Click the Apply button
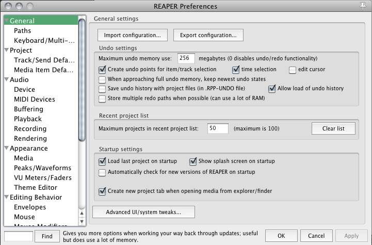 coord(351,236)
